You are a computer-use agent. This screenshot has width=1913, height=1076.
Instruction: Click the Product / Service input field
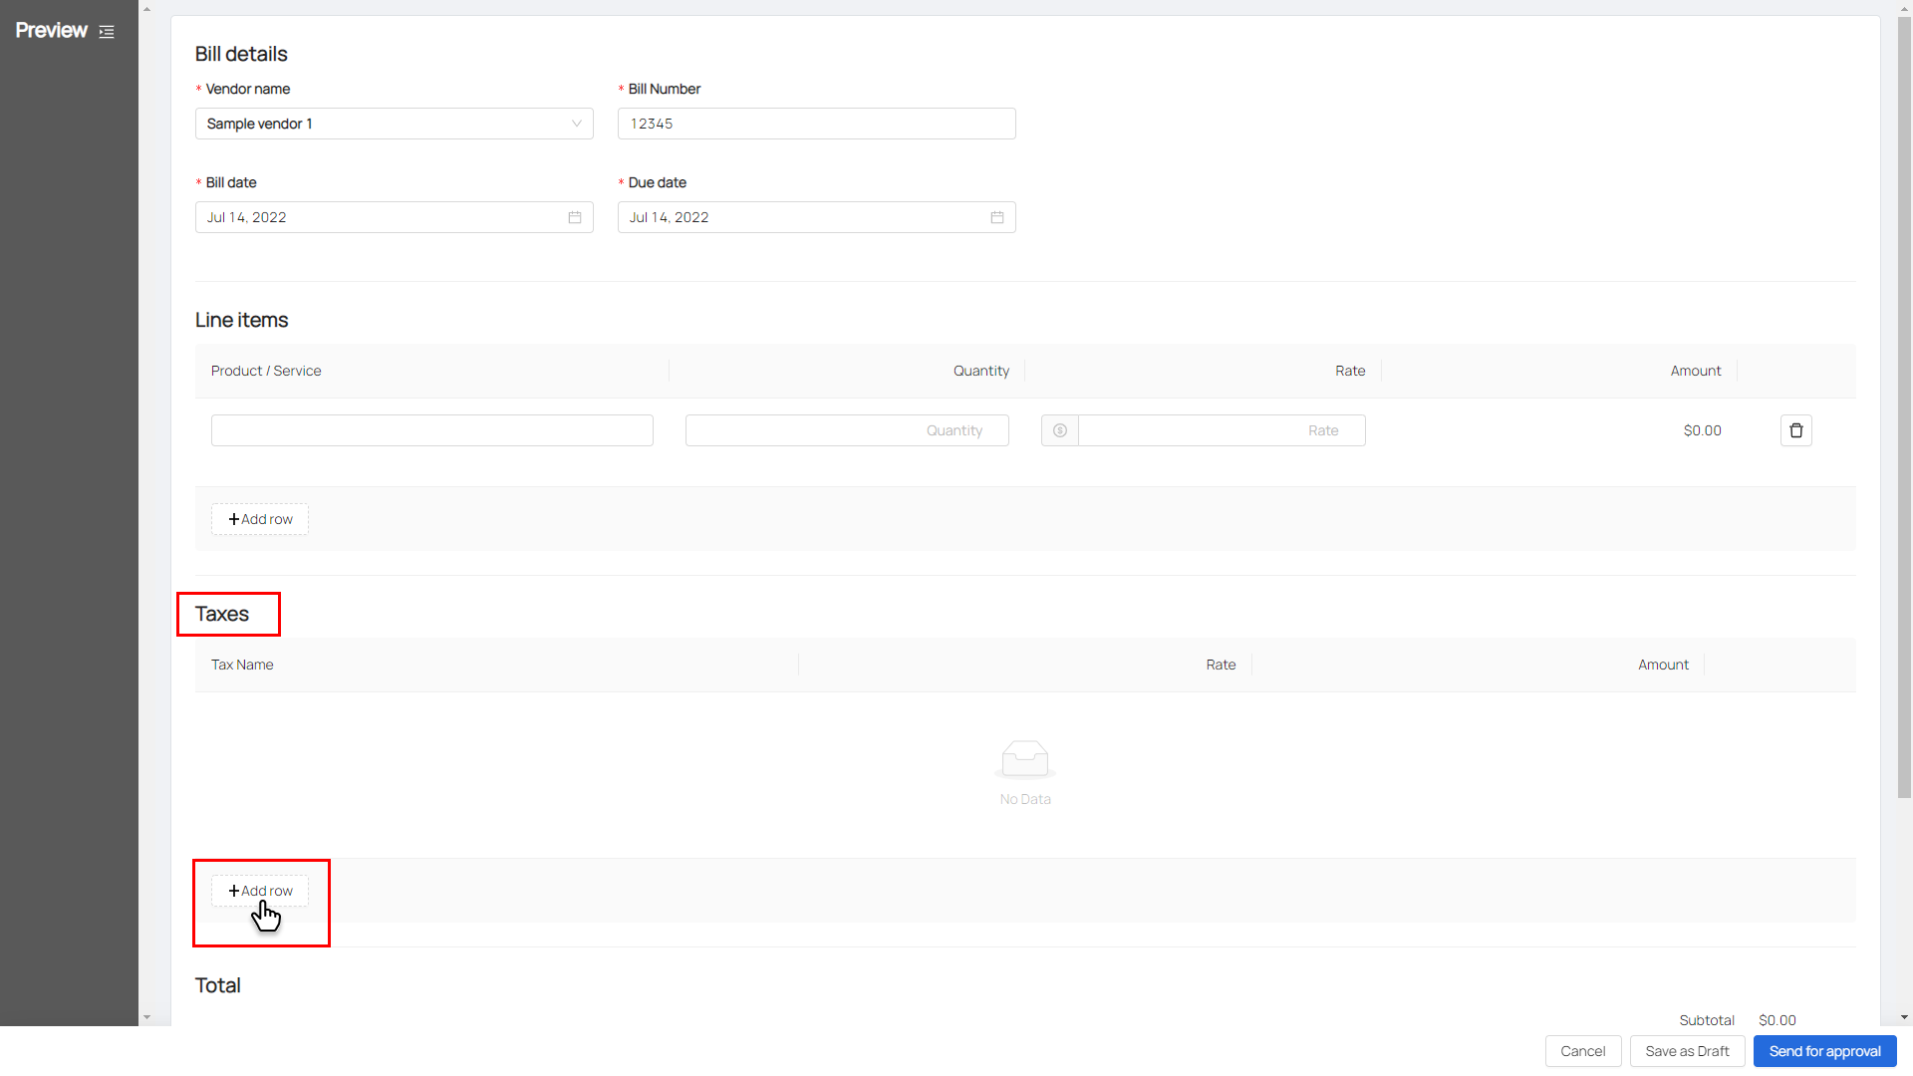tap(431, 430)
